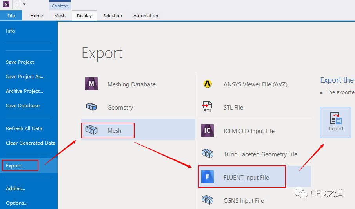Click Refresh All Data
Viewport: 355px width, 209px height.
[x=24, y=128]
